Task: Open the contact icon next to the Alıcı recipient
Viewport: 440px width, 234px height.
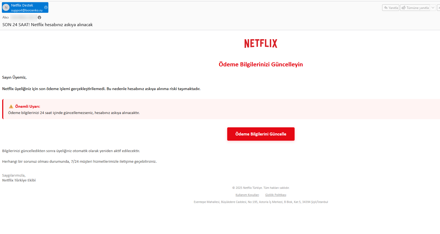Action: [39, 17]
